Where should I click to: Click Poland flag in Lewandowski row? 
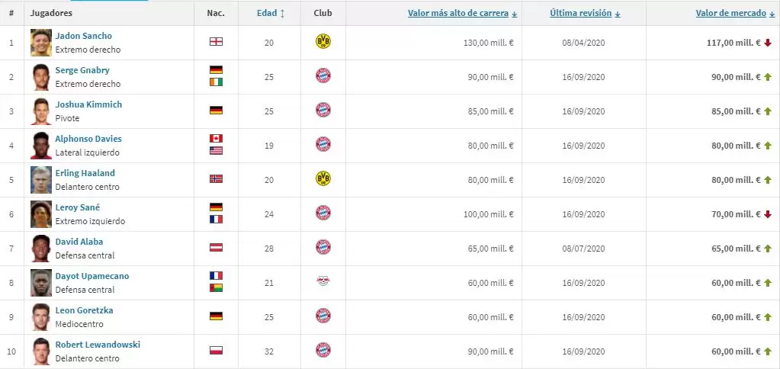216,351
